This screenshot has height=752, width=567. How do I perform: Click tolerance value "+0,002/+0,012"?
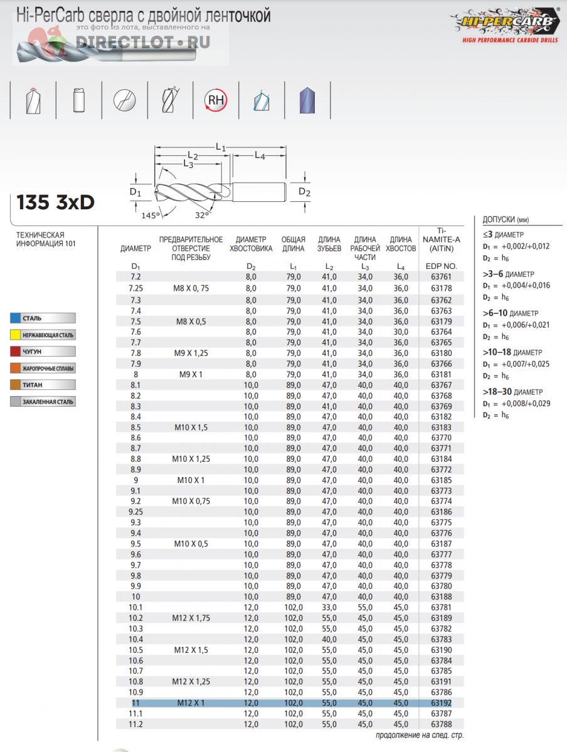524,246
